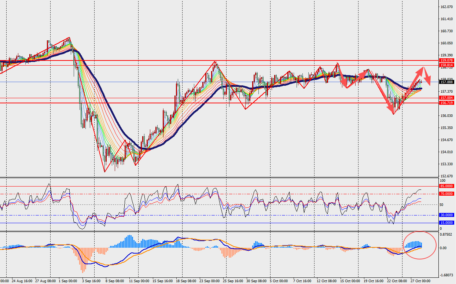Screen dimensions: 456x284
Task: Click the 159.078 red price level label
Action: click(x=446, y=60)
